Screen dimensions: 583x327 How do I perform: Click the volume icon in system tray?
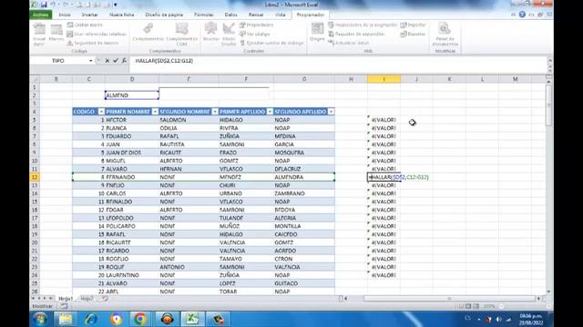tap(499, 319)
